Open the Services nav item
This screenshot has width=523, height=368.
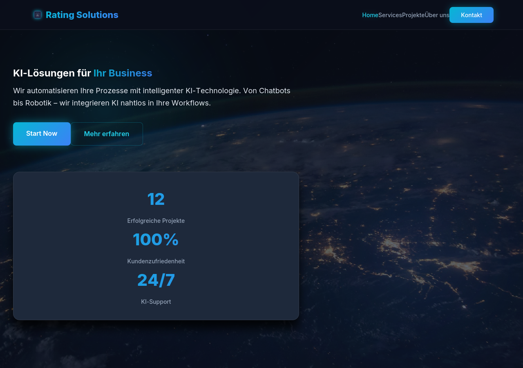[x=390, y=15]
